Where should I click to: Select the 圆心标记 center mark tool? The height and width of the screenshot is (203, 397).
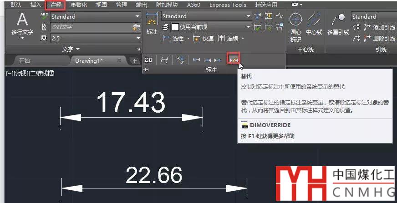296,28
